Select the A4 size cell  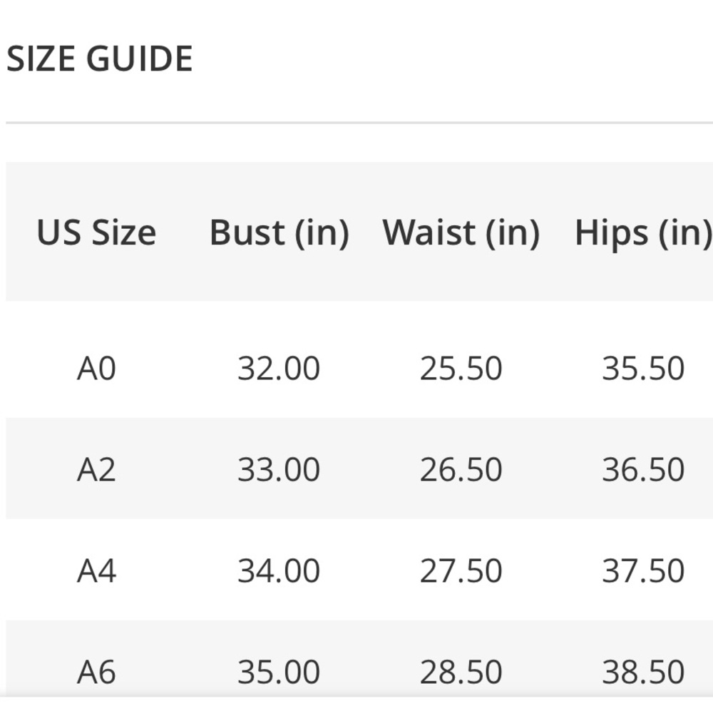[96, 571]
